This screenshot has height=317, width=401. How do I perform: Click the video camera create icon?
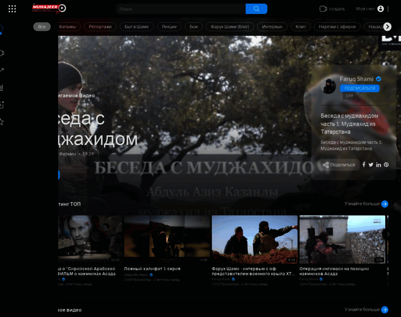pyautogui.click(x=323, y=8)
